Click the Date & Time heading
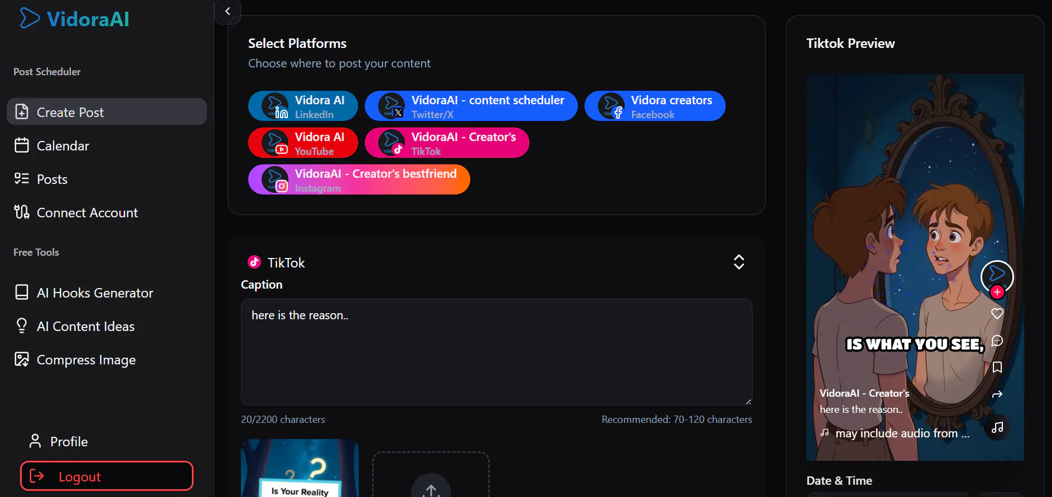1052x497 pixels. (839, 481)
